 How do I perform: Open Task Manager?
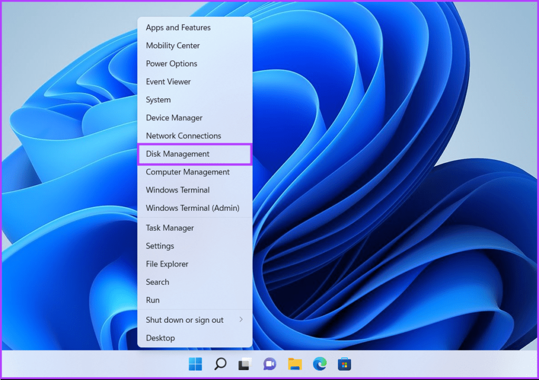(169, 228)
